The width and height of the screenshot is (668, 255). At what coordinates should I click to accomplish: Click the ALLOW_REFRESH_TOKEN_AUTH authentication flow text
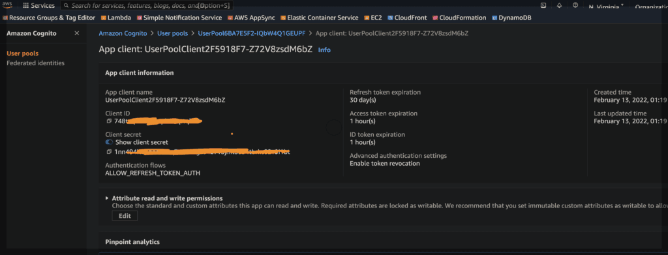point(153,173)
